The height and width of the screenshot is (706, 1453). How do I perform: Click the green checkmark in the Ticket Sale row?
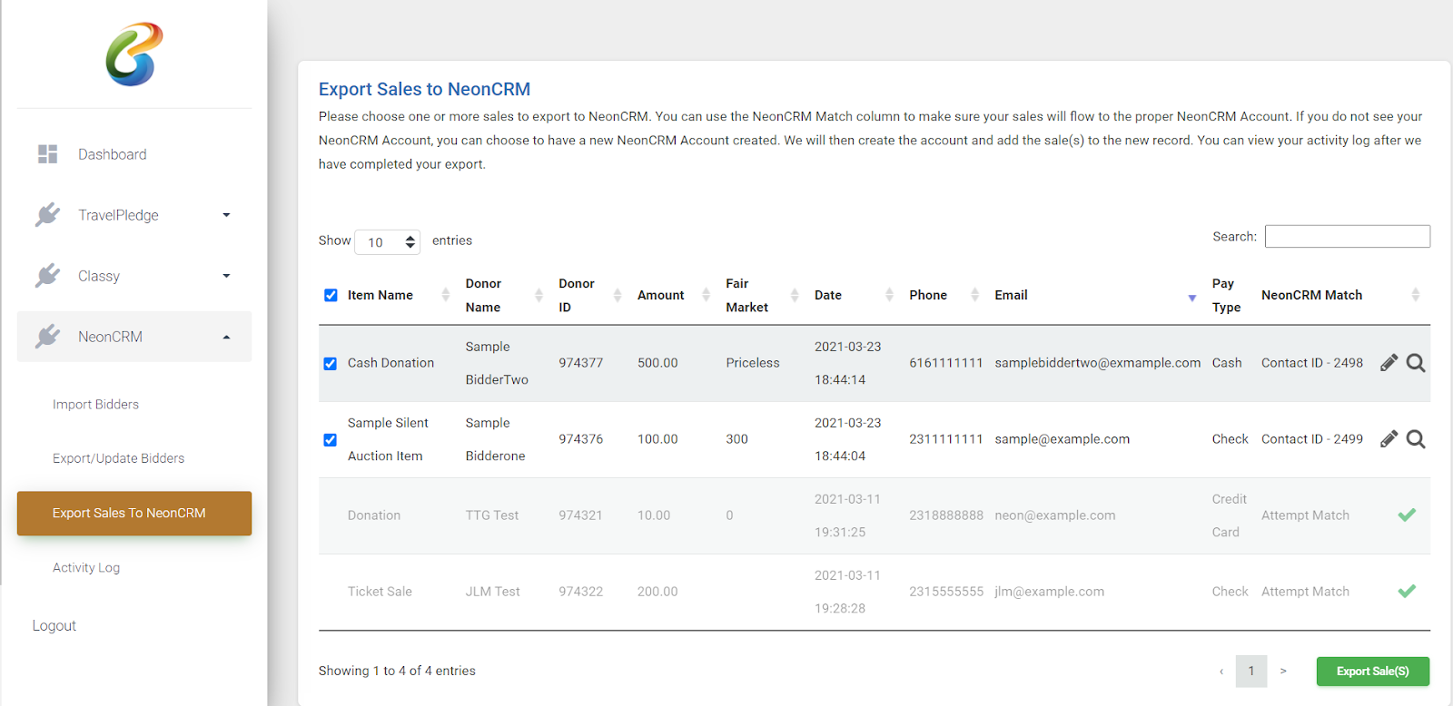pyautogui.click(x=1407, y=592)
